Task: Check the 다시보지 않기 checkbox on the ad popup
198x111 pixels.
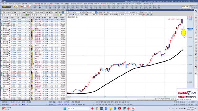Action: [x=178, y=99]
